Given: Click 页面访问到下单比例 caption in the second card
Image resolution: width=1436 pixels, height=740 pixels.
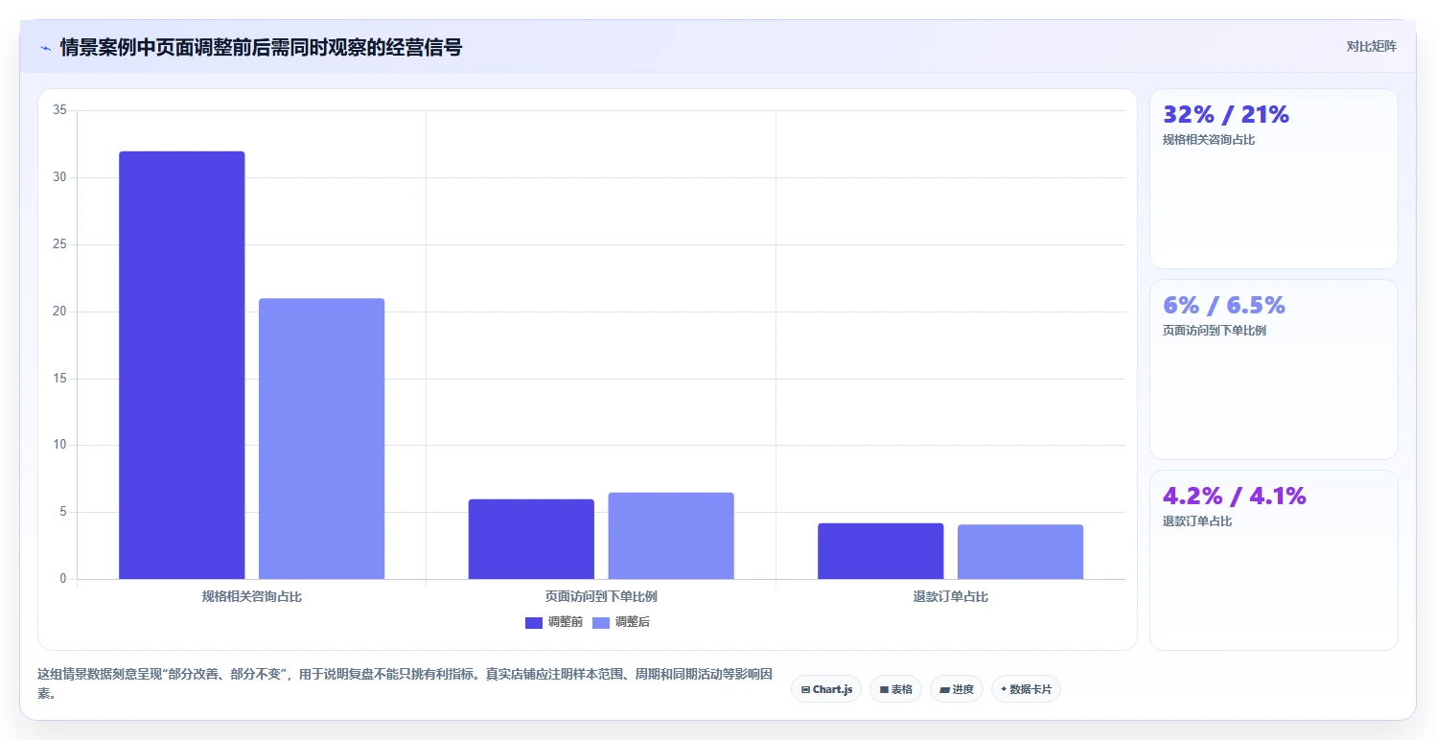Looking at the screenshot, I should tap(1215, 331).
